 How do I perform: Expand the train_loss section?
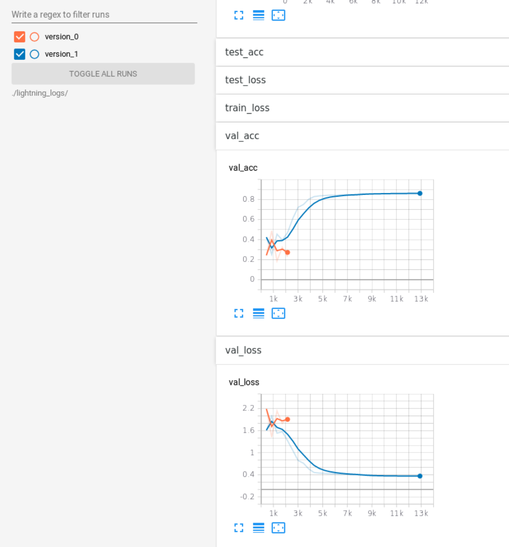(362, 108)
